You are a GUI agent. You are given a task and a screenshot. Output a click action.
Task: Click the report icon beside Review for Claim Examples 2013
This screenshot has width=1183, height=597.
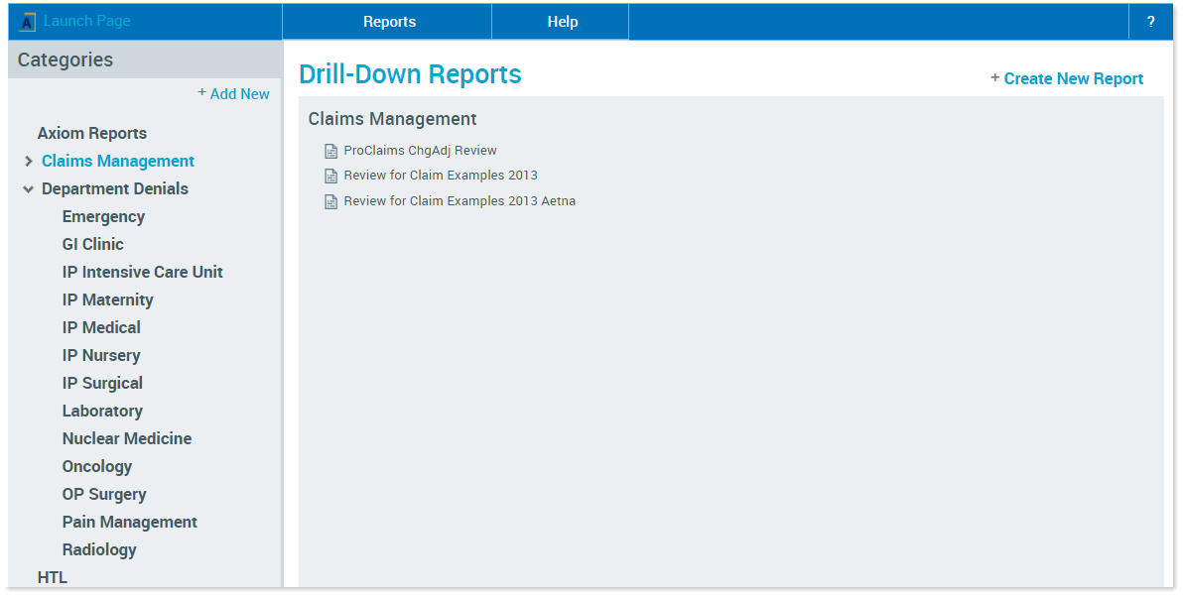(330, 176)
